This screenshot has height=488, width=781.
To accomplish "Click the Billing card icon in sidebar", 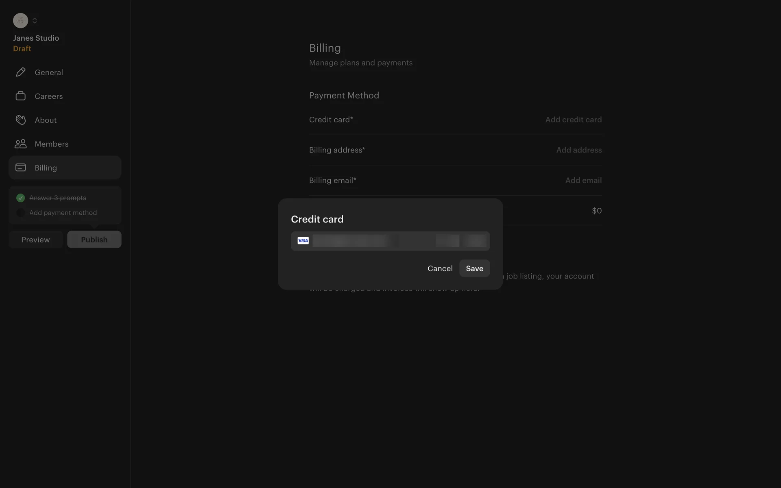I will coord(20,168).
